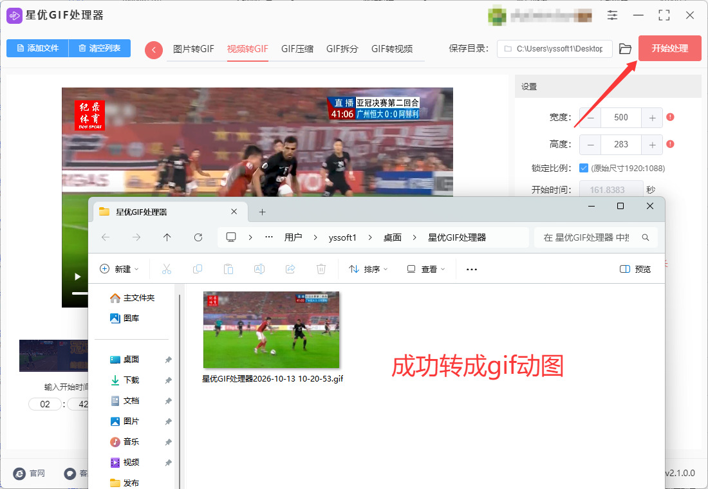Screen dimensions: 708x489
Task: Open 下载 in the Explorer sidebar
Action: coord(131,380)
